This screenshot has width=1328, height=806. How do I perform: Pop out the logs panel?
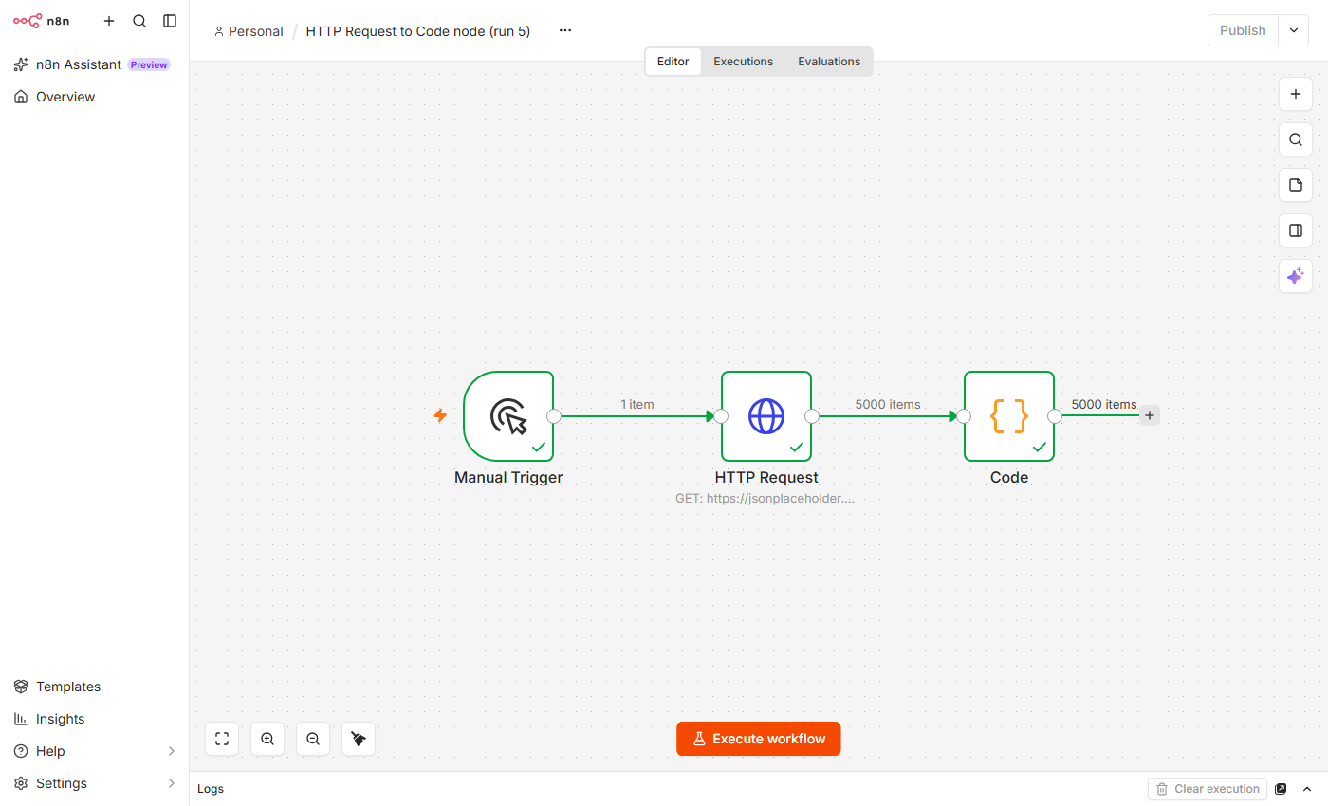(1281, 789)
